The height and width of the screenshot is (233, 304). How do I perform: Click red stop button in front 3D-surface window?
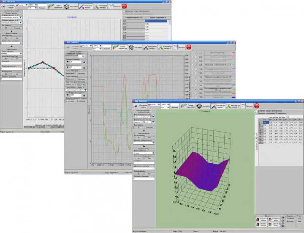pyautogui.click(x=257, y=106)
